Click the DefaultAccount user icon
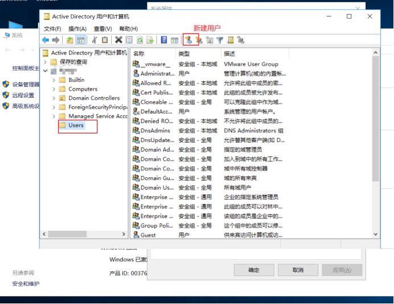Screen dimensions: 394x304 136,111
